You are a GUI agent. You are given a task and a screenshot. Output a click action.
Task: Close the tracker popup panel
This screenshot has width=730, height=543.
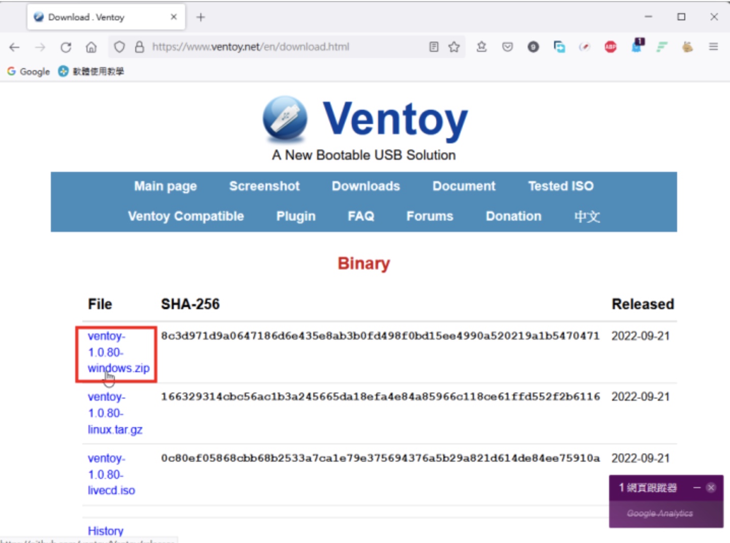(711, 488)
